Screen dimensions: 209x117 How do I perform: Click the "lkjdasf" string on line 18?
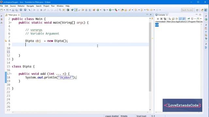[x=65, y=77]
